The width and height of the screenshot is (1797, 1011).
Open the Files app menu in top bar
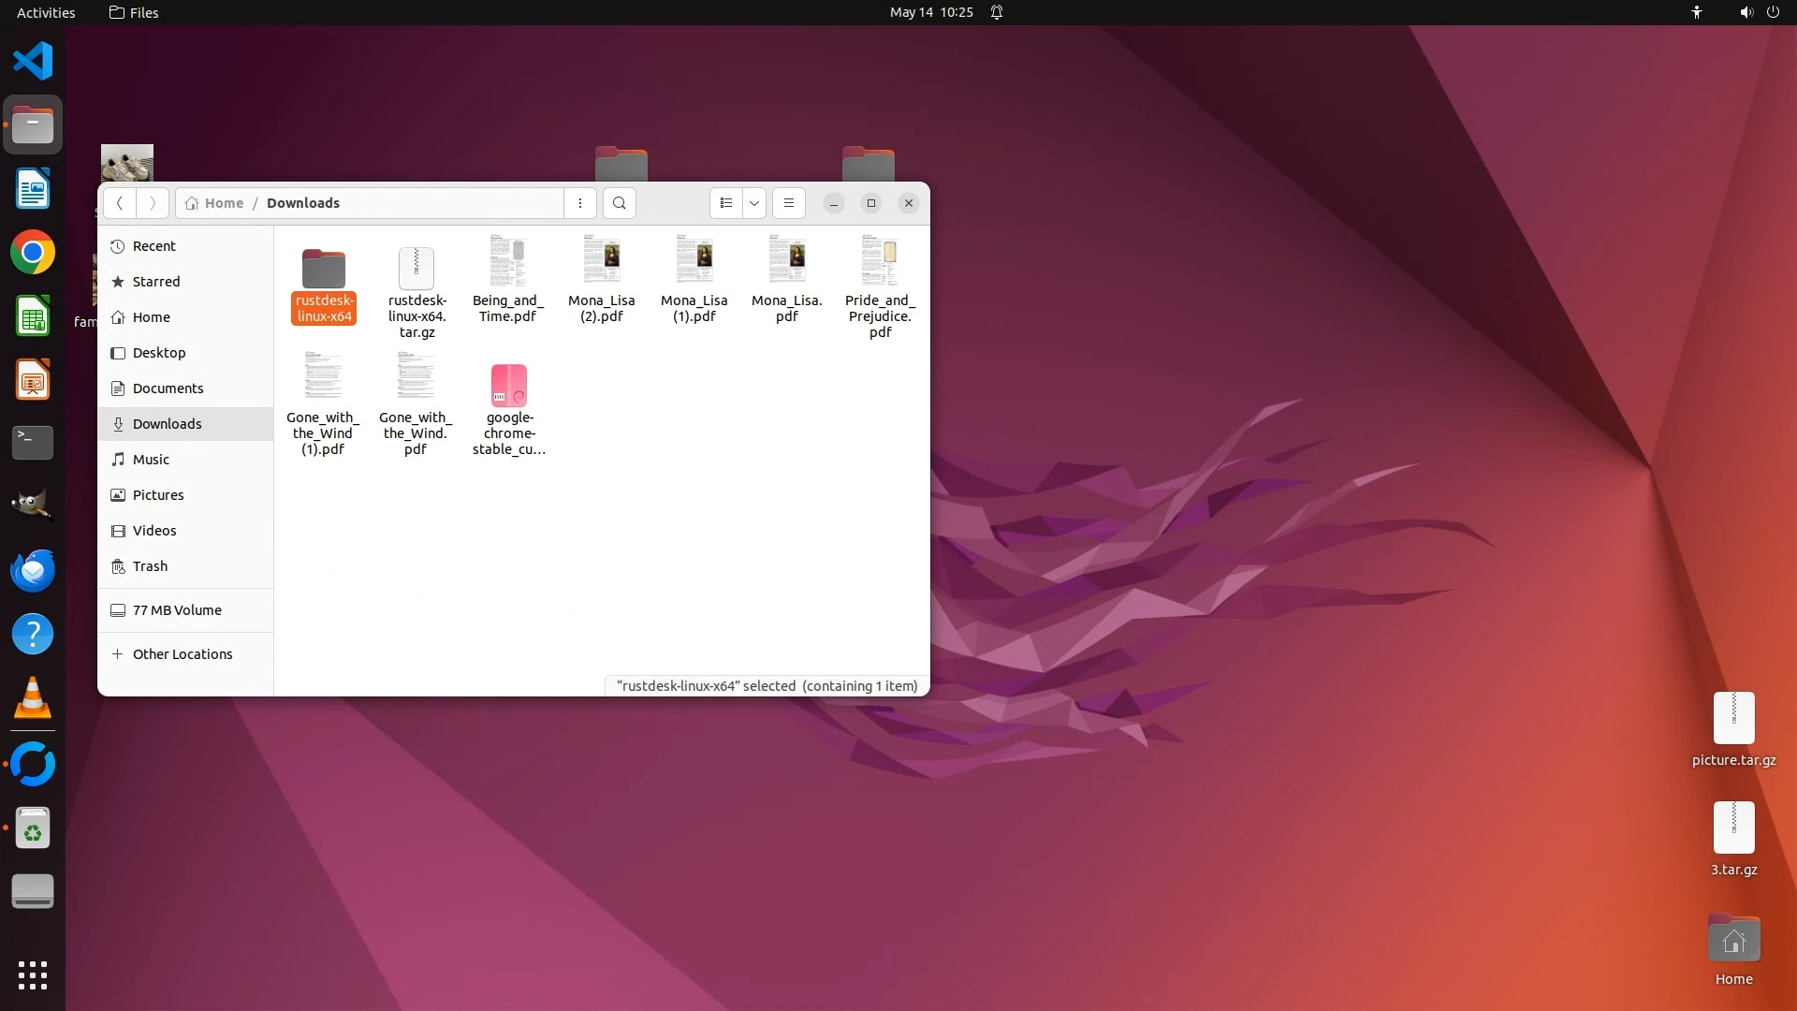pos(134,12)
